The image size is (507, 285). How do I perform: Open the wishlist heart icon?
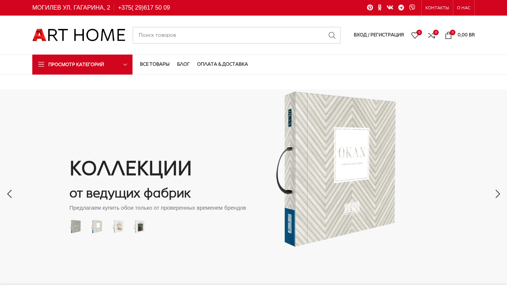(415, 35)
